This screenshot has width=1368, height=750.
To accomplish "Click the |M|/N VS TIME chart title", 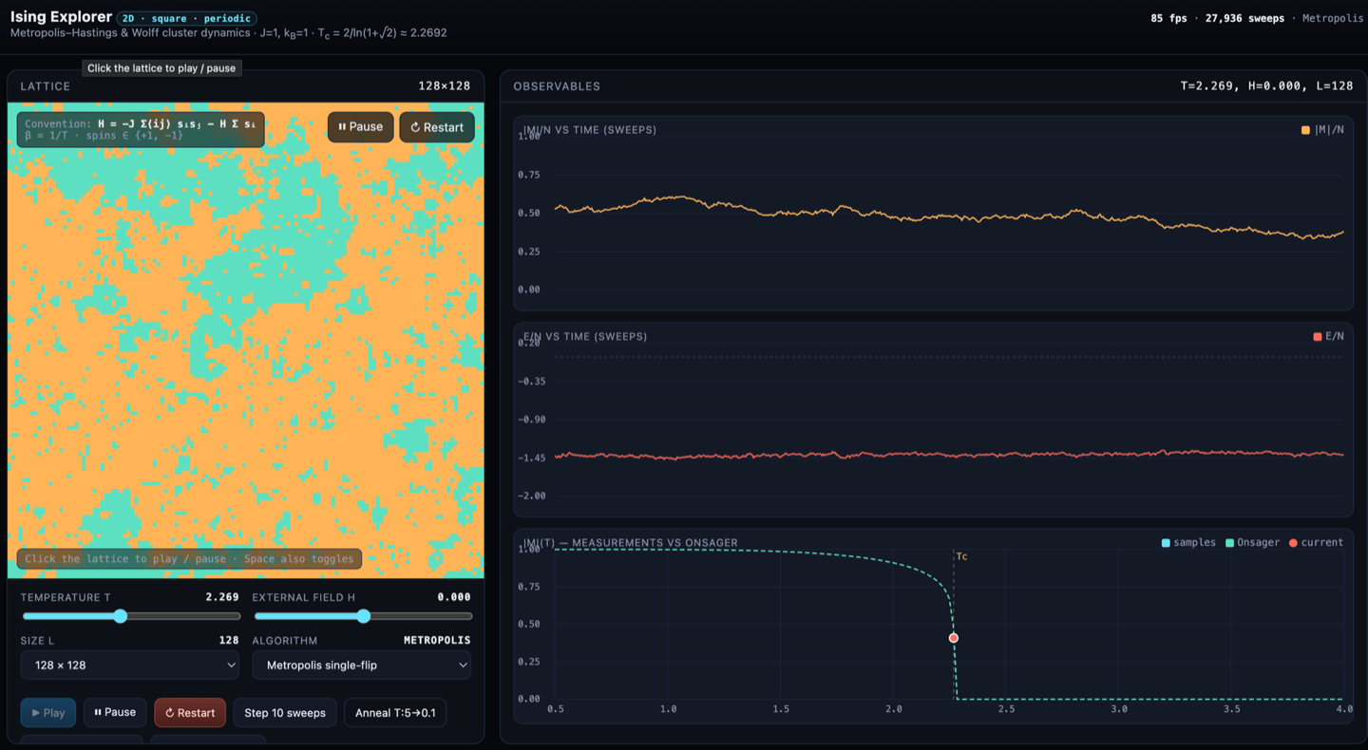I will coord(589,129).
